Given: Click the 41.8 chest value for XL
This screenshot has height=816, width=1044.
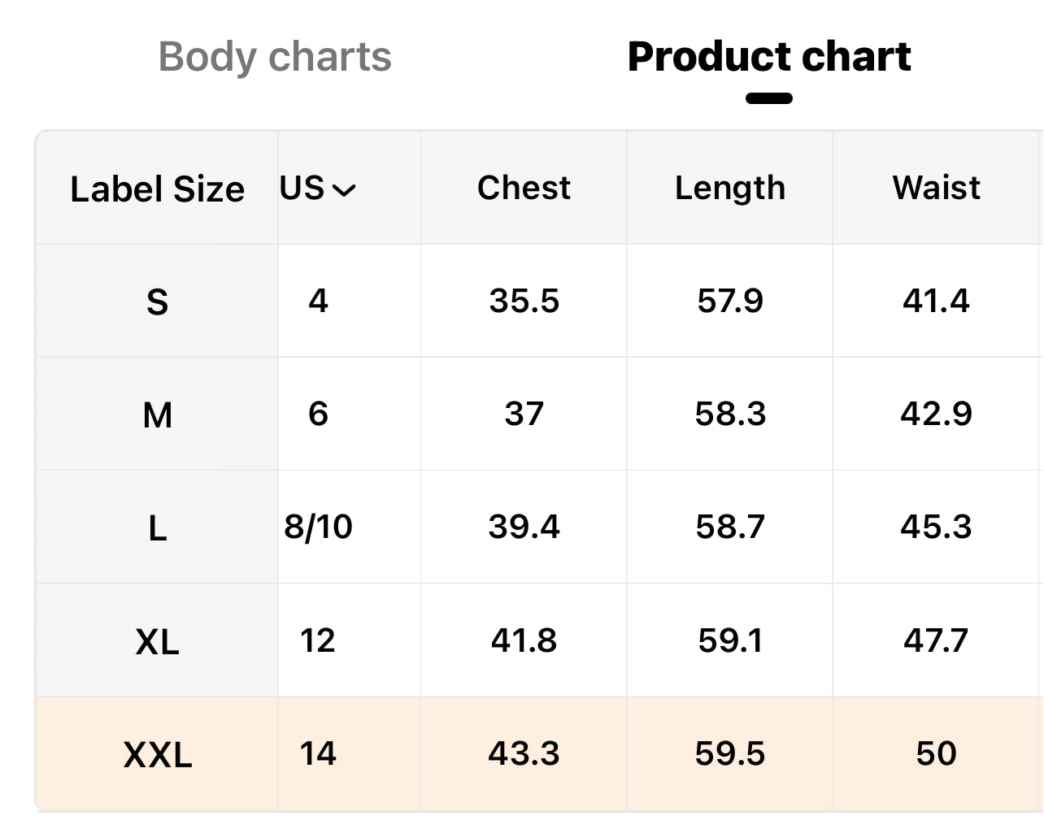Looking at the screenshot, I should pyautogui.click(x=524, y=640).
